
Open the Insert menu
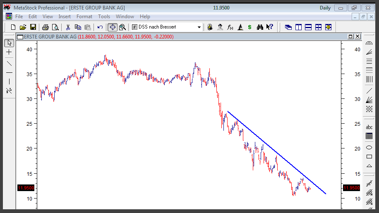pyautogui.click(x=65, y=17)
